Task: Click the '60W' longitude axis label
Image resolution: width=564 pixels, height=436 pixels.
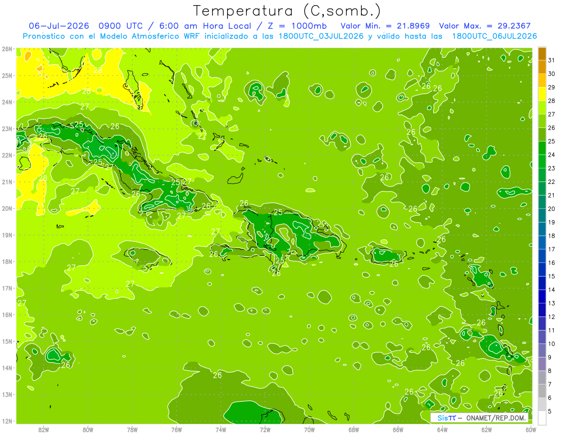Action: click(531, 429)
